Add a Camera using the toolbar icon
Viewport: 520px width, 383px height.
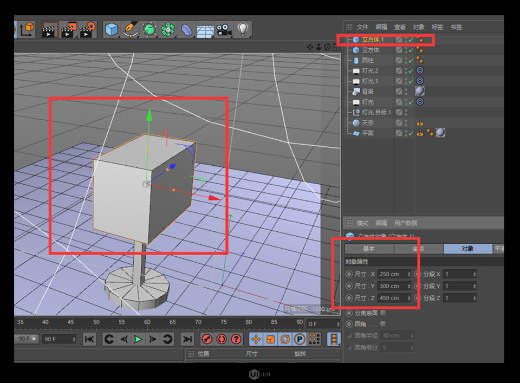(x=223, y=30)
